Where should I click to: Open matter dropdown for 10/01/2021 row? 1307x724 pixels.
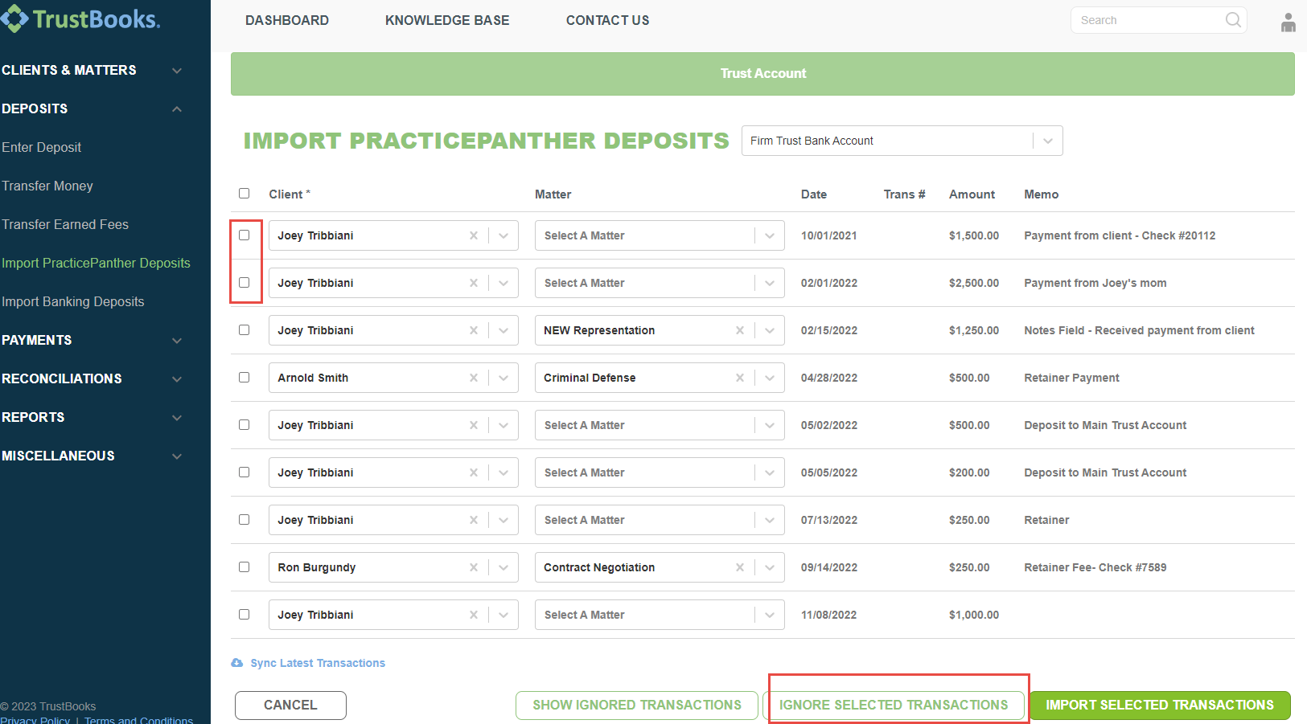(660, 235)
